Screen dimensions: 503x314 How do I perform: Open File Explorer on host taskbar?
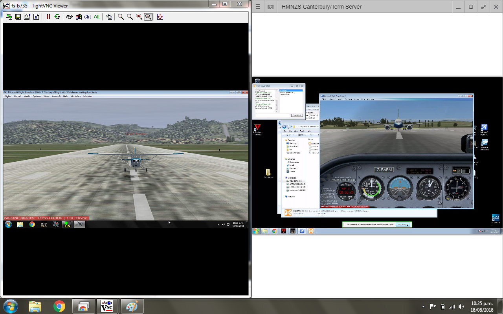coord(35,306)
